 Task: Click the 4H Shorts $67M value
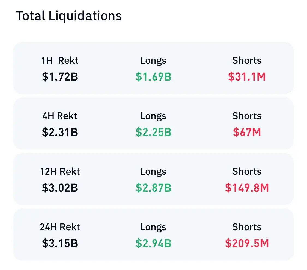pyautogui.click(x=247, y=133)
